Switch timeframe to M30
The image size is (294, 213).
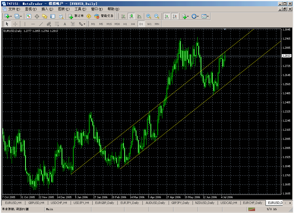tap(117, 24)
